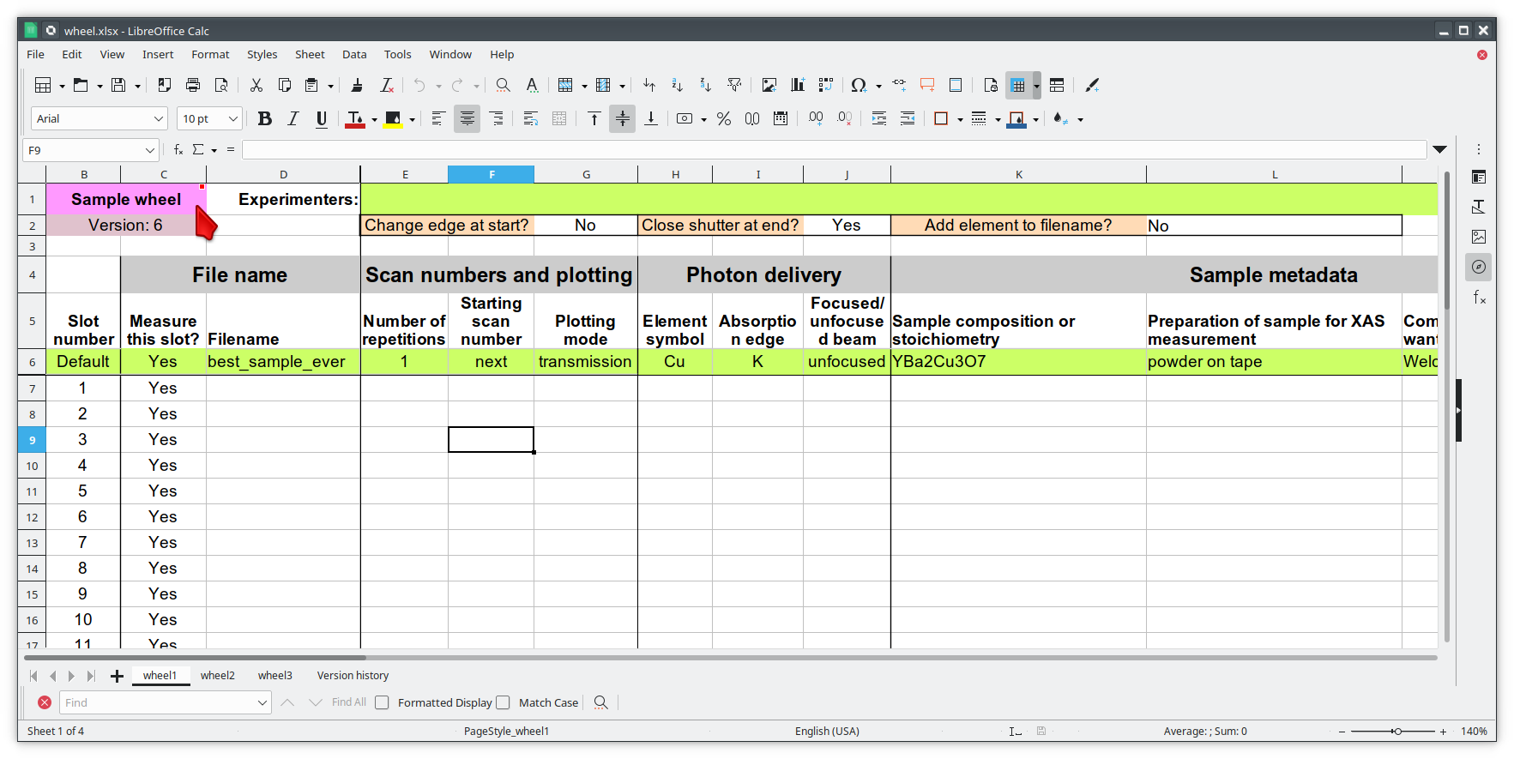Toggle Align Left
This screenshot has height=759, width=1514.
pyautogui.click(x=438, y=118)
